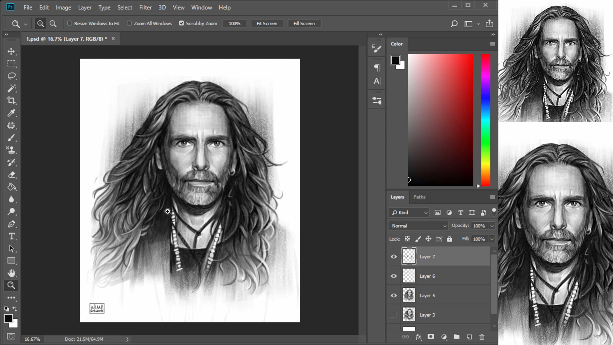Click the Fit Screen button

point(267,23)
